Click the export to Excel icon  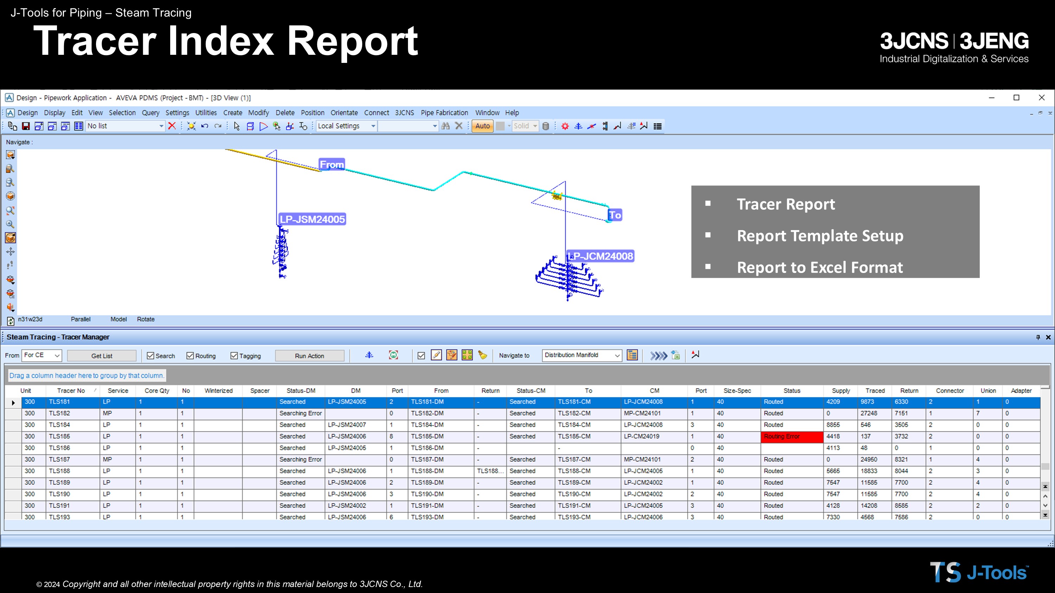tap(676, 355)
